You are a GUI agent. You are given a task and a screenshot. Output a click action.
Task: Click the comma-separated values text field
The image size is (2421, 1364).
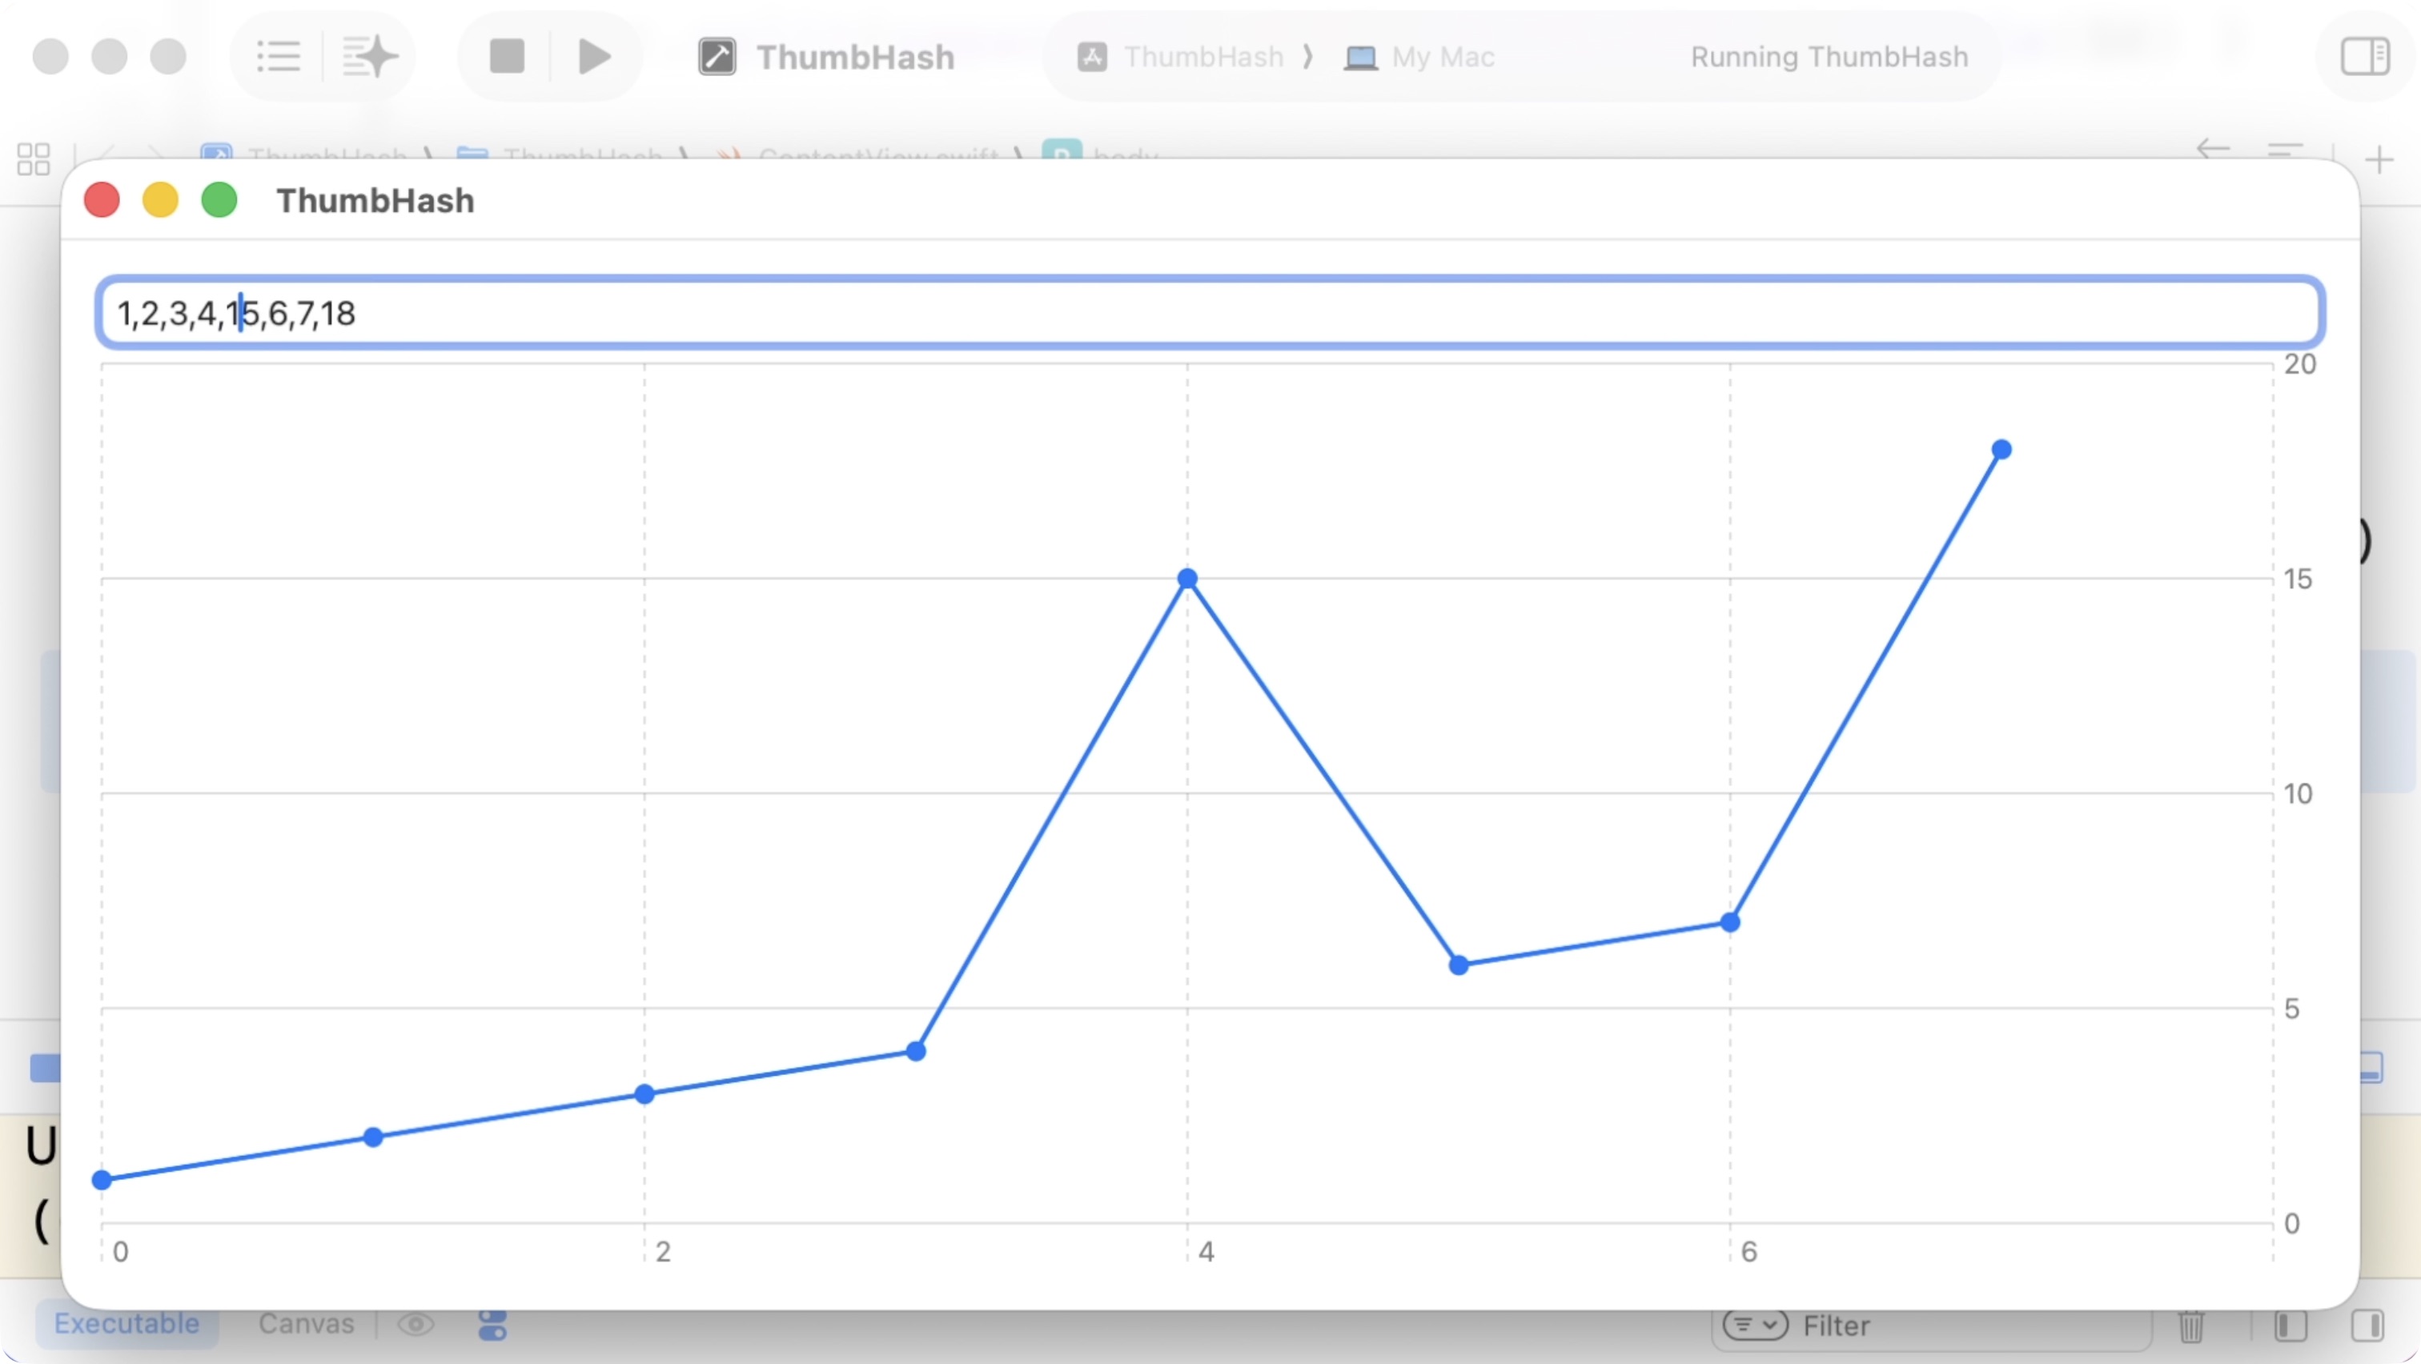[x=1210, y=313]
